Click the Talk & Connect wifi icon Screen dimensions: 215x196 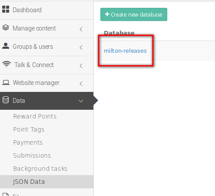(x=7, y=64)
